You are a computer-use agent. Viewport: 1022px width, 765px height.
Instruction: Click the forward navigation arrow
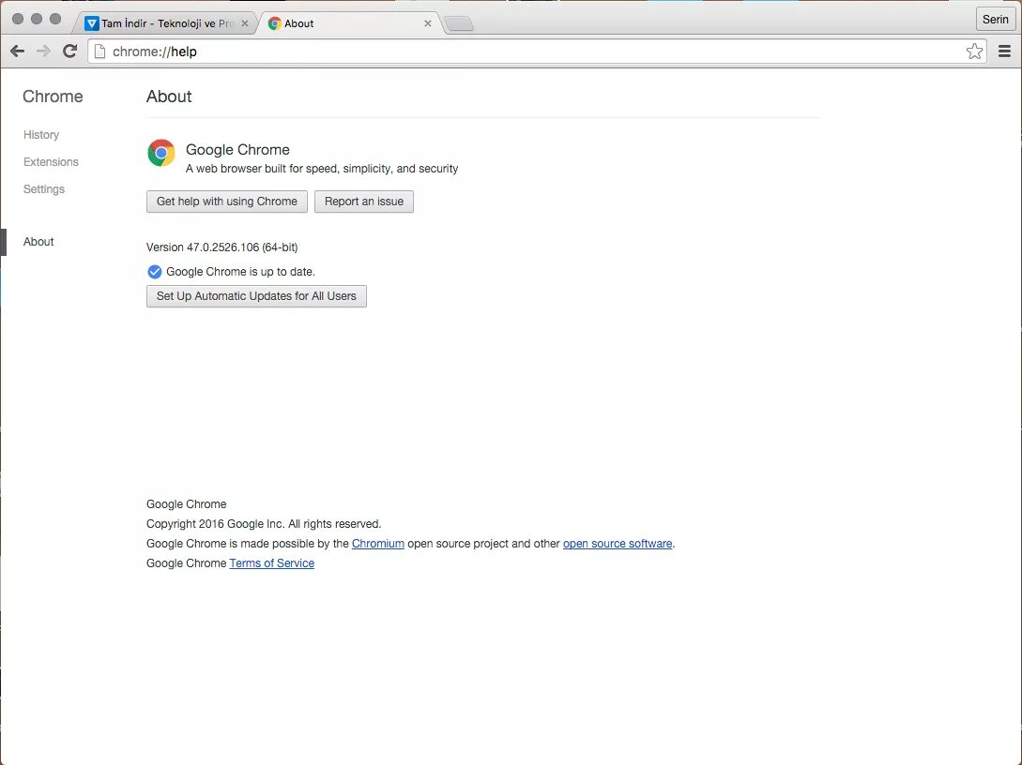tap(43, 52)
